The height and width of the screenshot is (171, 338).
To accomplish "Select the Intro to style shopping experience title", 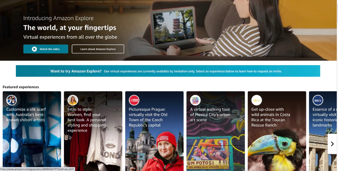I will pos(87,120).
